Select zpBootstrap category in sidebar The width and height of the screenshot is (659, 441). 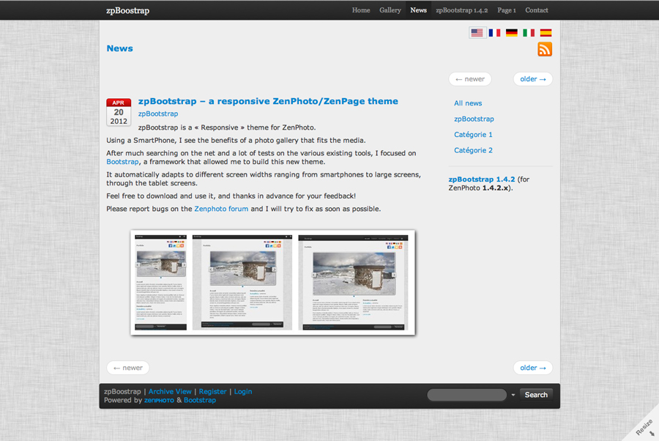(474, 119)
